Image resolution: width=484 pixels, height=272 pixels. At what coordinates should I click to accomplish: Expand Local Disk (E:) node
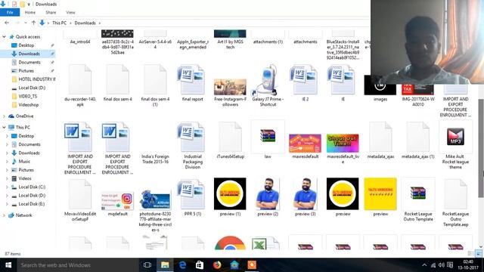(x=7, y=204)
